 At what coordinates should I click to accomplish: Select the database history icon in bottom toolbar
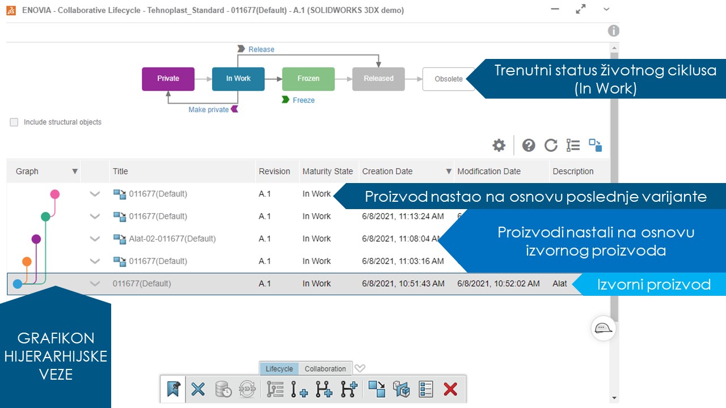pyautogui.click(x=222, y=389)
